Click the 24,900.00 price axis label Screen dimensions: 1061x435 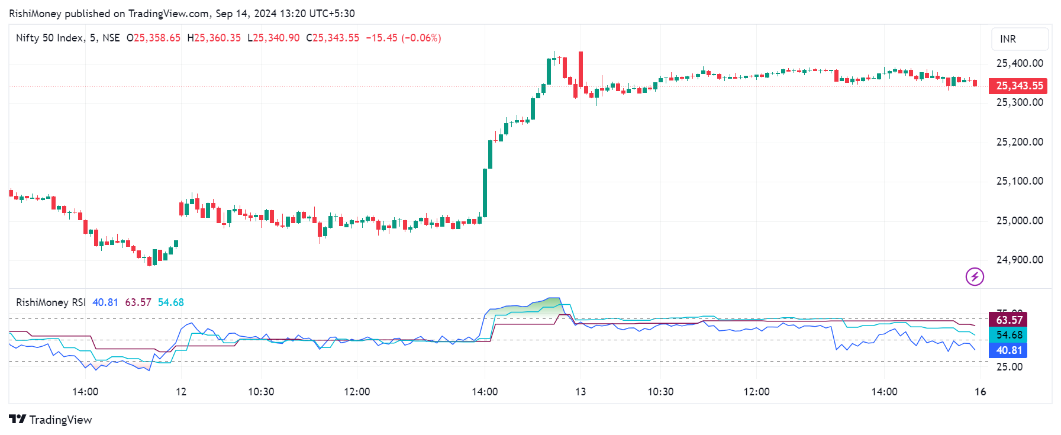click(1020, 260)
